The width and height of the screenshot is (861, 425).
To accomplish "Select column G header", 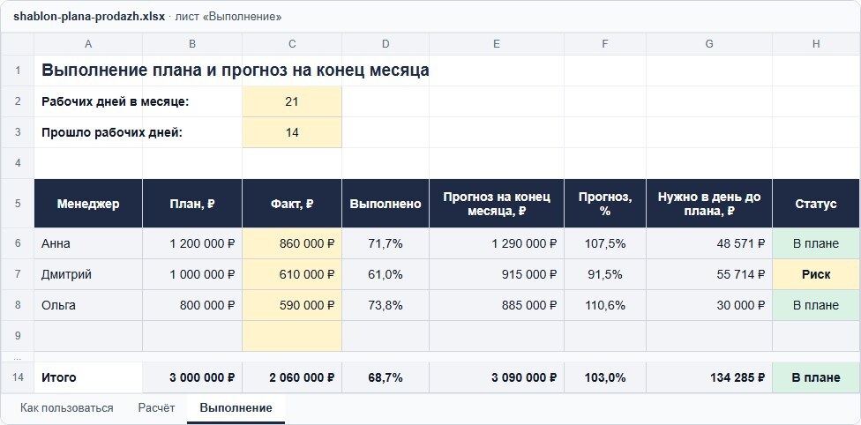I will [709, 44].
